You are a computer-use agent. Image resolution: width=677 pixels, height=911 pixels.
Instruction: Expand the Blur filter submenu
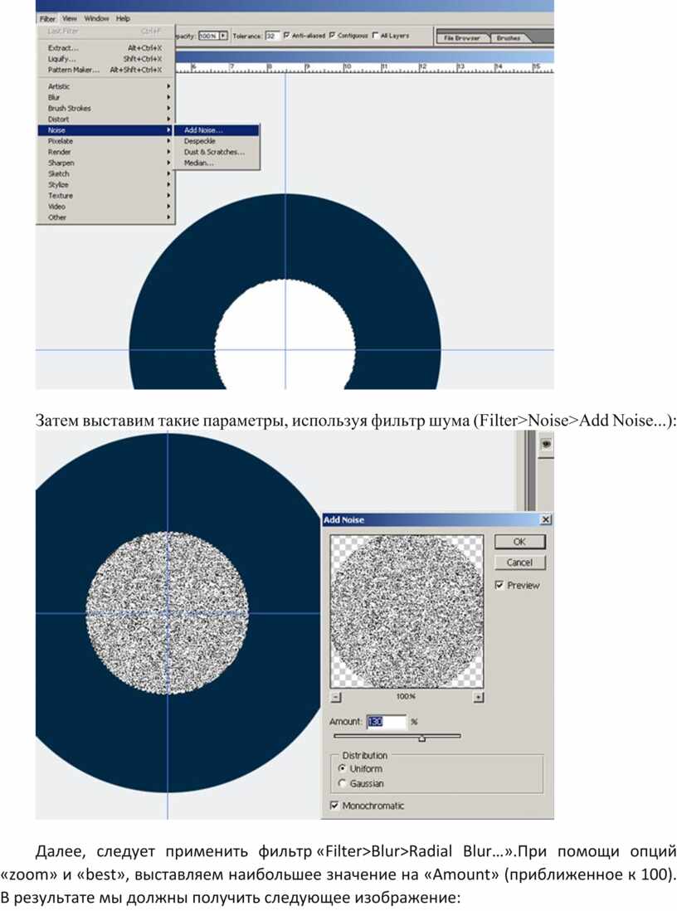tap(105, 97)
